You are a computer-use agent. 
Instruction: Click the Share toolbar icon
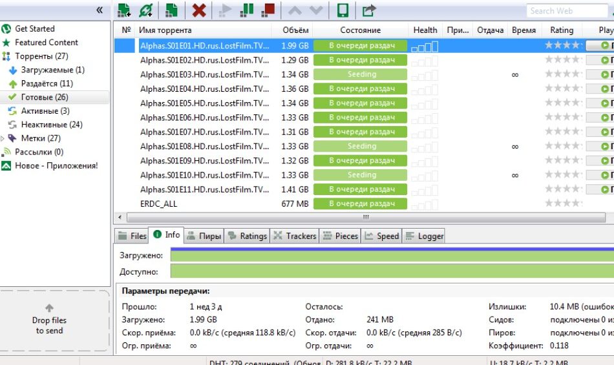point(368,10)
